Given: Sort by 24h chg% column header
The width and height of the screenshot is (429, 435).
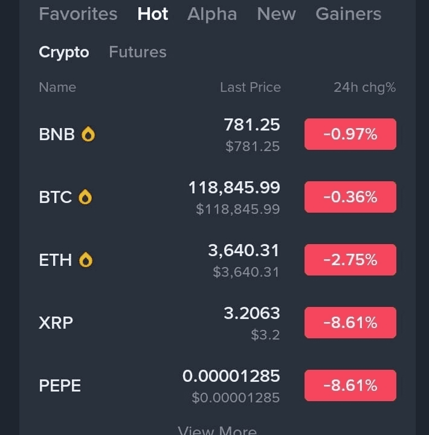Looking at the screenshot, I should tap(364, 88).
